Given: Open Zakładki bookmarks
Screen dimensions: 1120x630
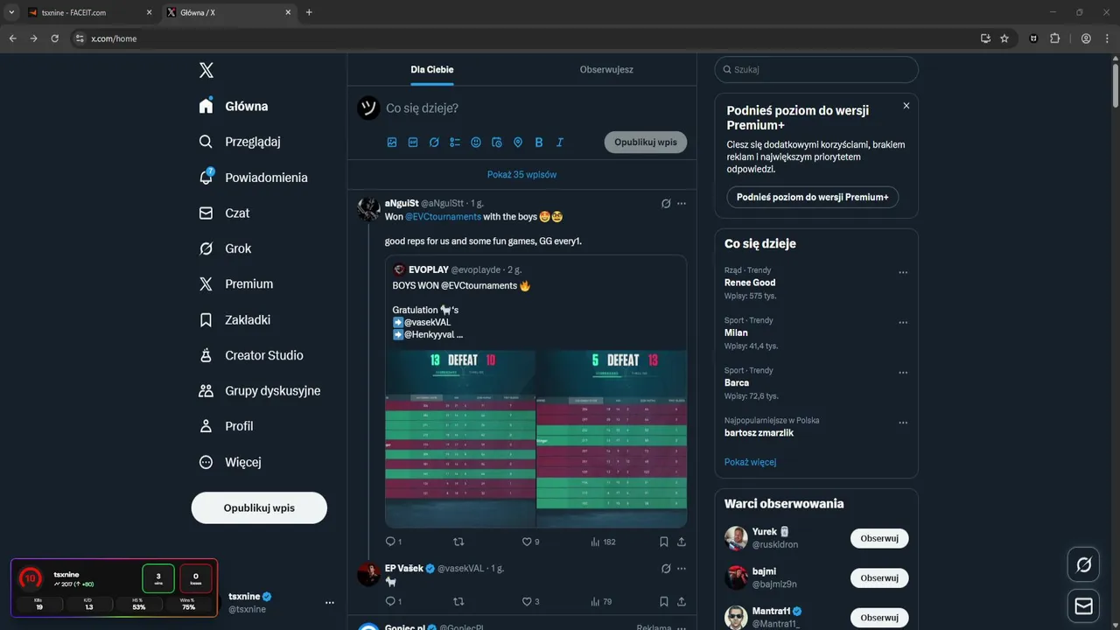Looking at the screenshot, I should tap(234, 320).
